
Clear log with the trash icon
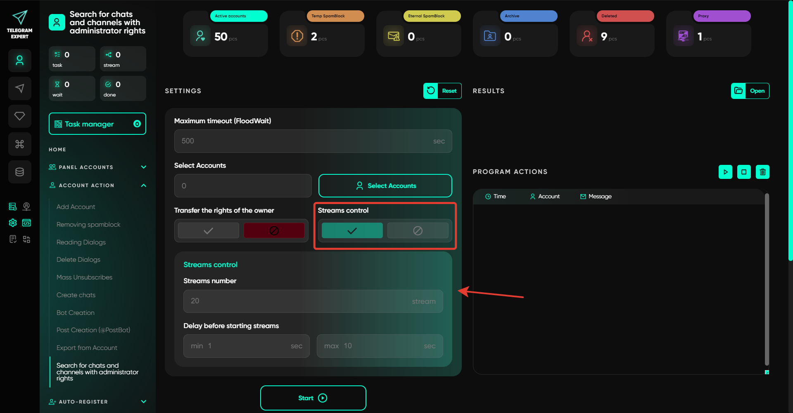[762, 172]
